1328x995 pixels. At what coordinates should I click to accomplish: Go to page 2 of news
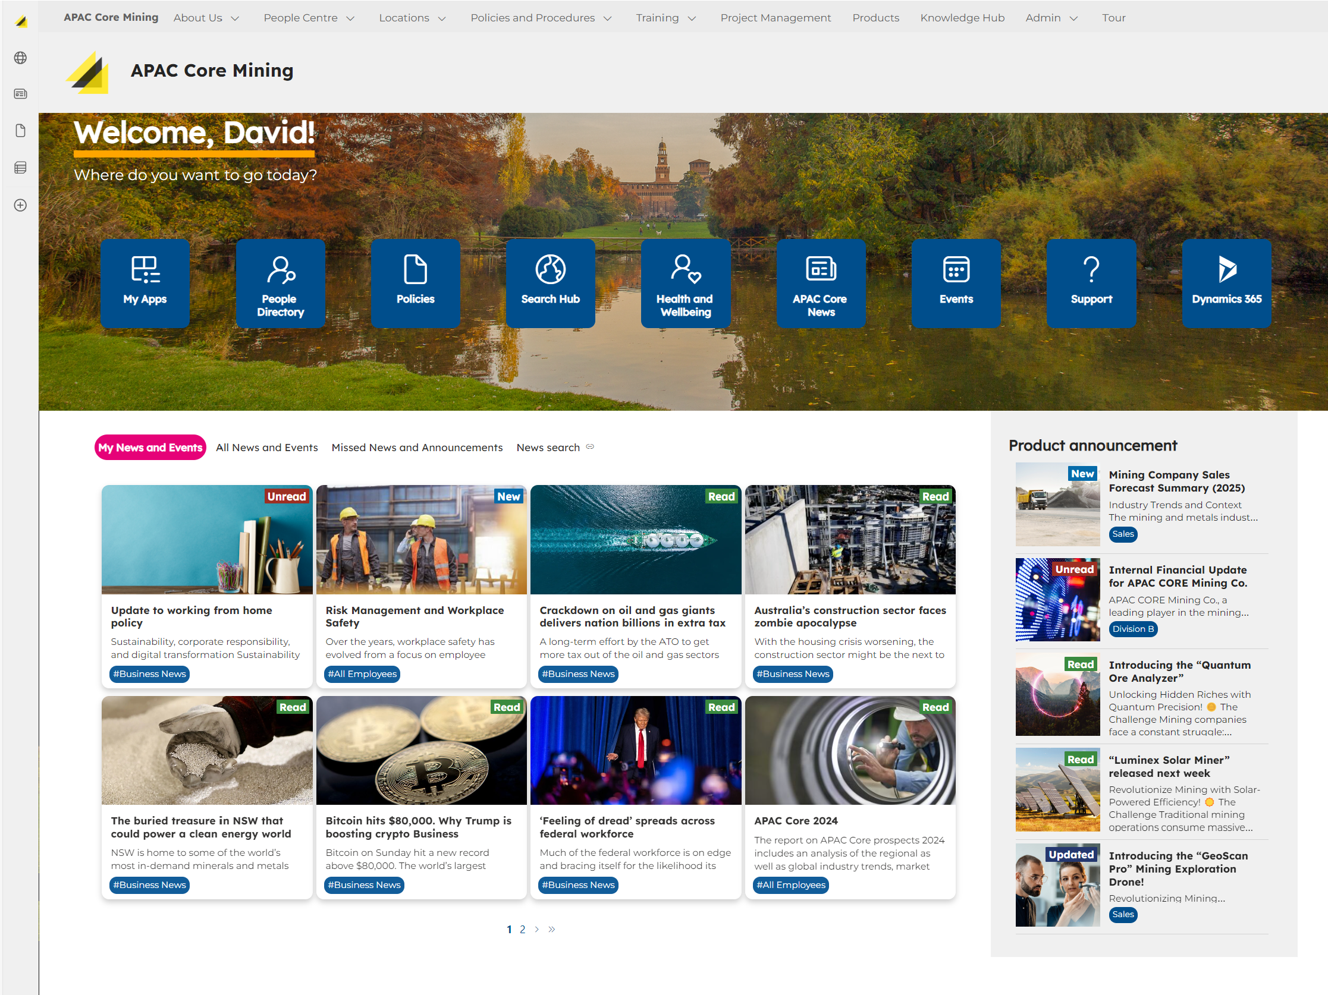point(522,929)
